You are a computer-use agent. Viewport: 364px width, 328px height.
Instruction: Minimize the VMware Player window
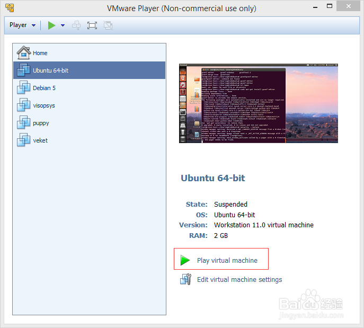point(315,7)
